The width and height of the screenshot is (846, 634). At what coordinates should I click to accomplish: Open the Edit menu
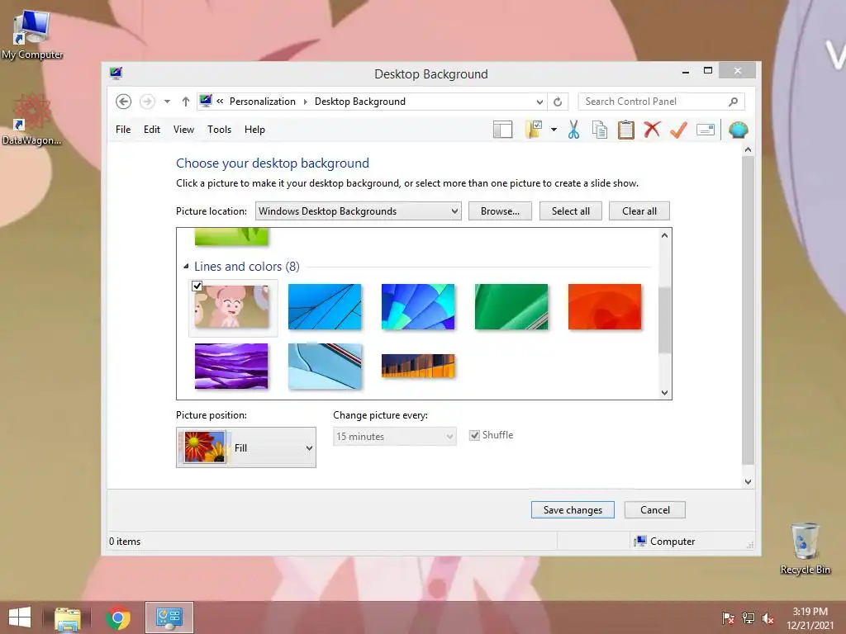pyautogui.click(x=152, y=130)
